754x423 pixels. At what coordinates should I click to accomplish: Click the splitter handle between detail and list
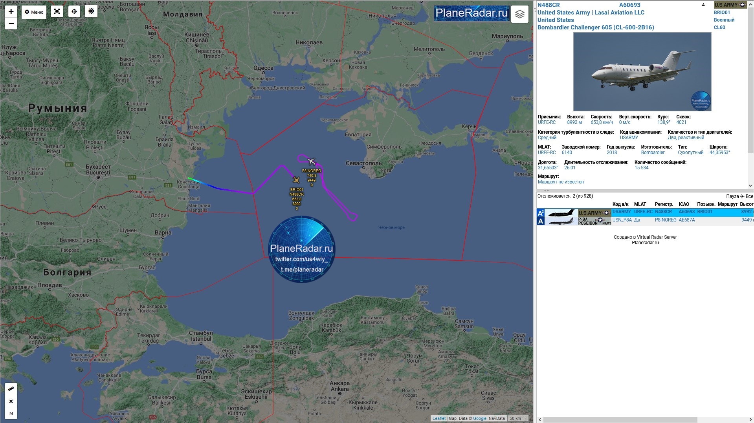[x=546, y=191]
